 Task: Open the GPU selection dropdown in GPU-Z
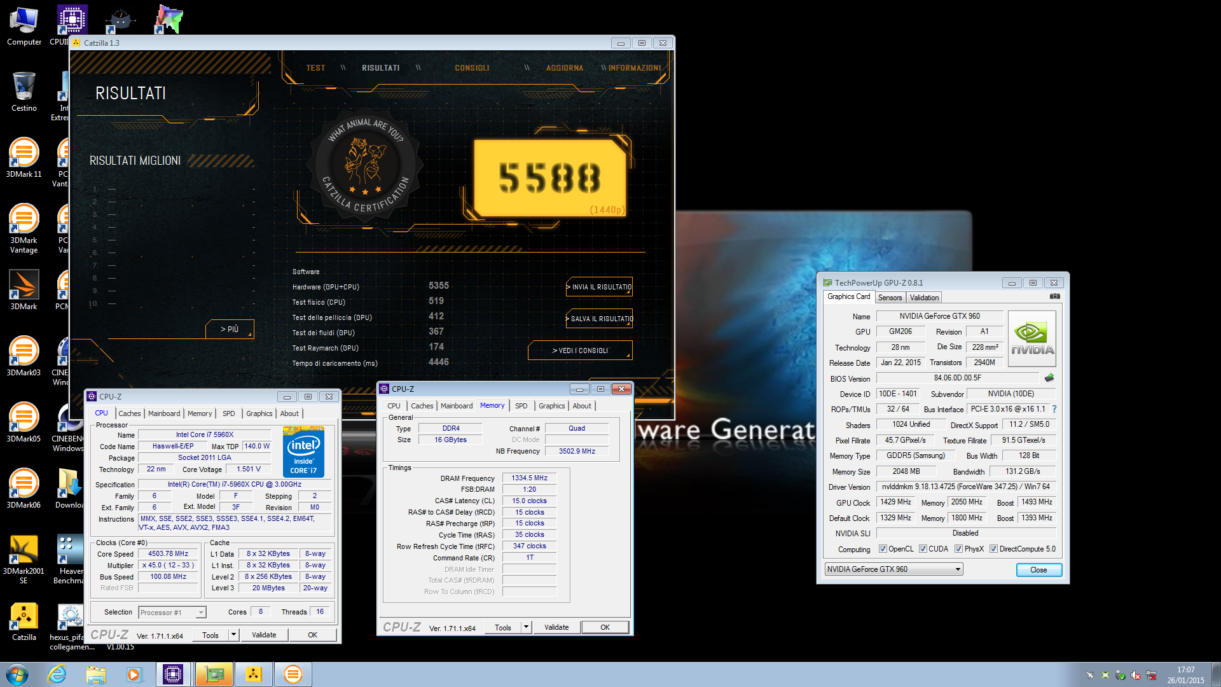click(893, 569)
